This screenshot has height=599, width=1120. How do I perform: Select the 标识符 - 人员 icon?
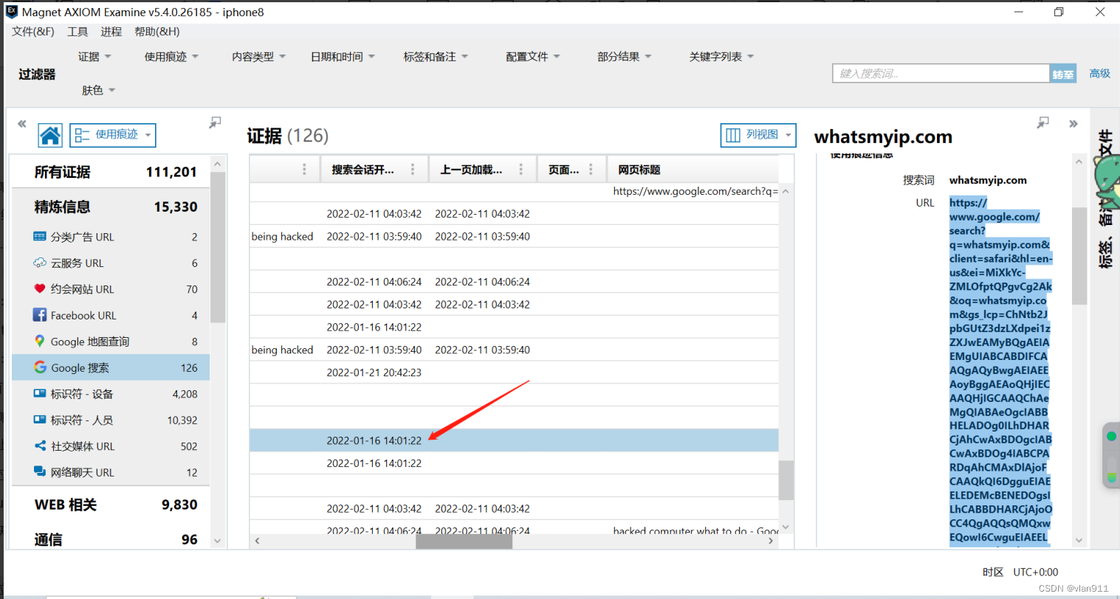(40, 420)
